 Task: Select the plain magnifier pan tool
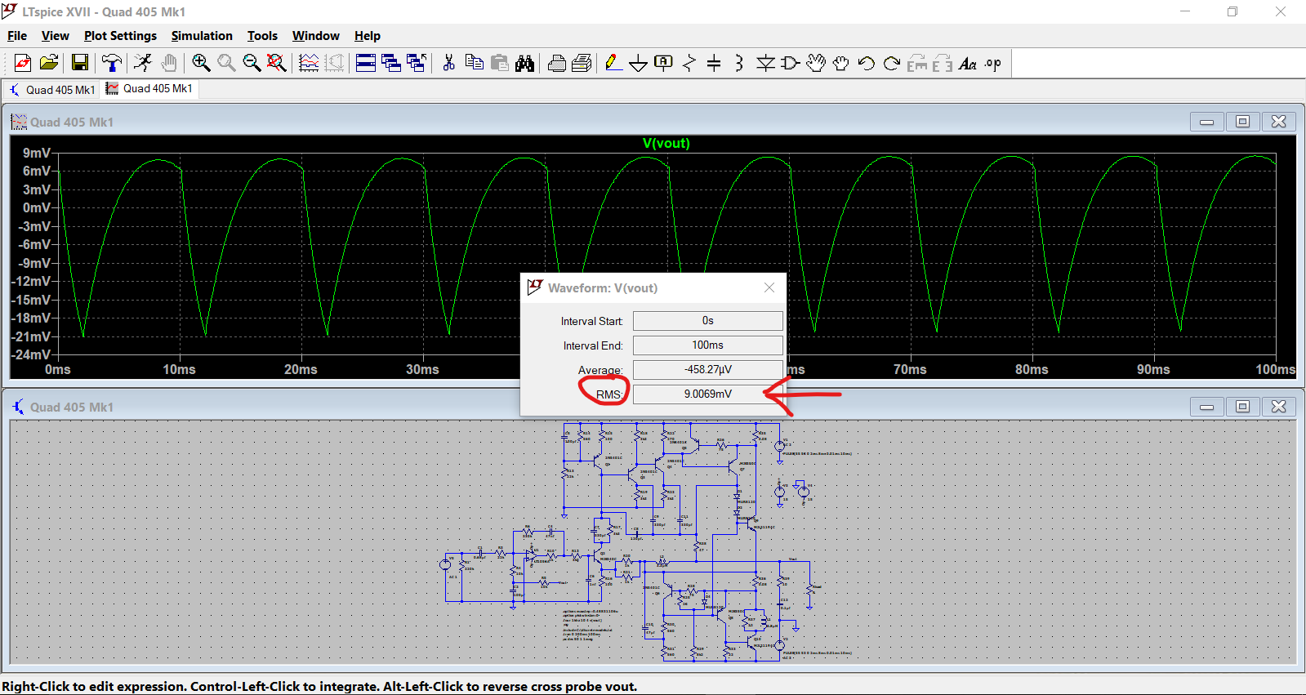pyautogui.click(x=226, y=63)
